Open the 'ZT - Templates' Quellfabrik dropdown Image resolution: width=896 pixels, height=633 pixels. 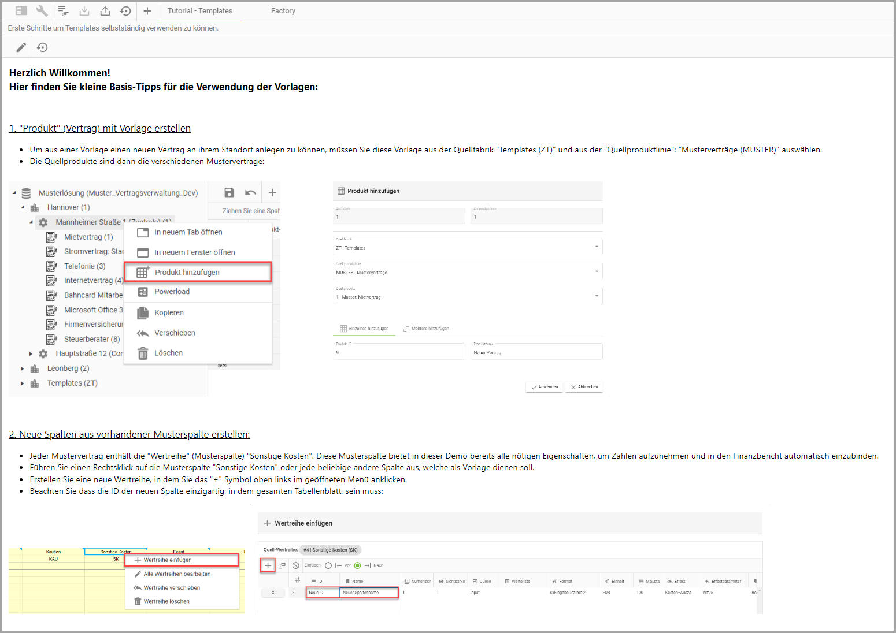[x=467, y=247]
